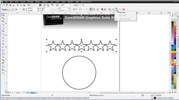The image size is (179, 100).
Task: Open the Presets dropdown
Action: pos(8,9)
